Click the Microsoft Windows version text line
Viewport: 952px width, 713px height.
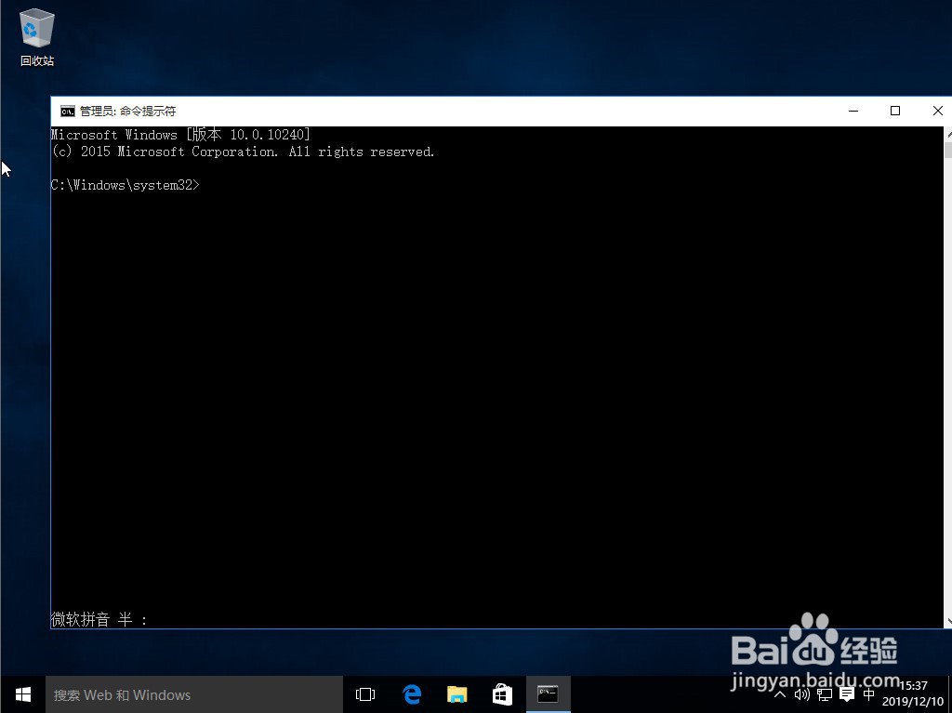(180, 134)
